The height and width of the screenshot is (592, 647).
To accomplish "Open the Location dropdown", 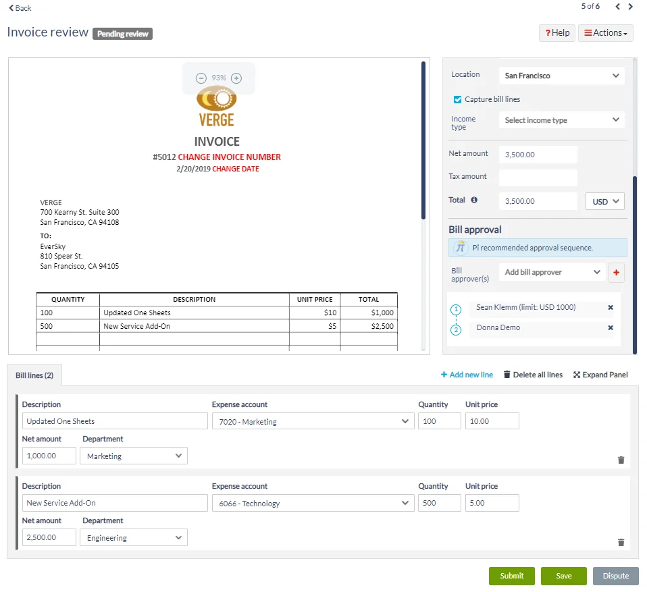I will tap(562, 76).
